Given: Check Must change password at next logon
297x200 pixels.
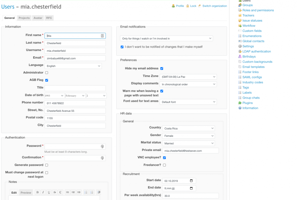Looking at the screenshot, I should click(x=47, y=173).
